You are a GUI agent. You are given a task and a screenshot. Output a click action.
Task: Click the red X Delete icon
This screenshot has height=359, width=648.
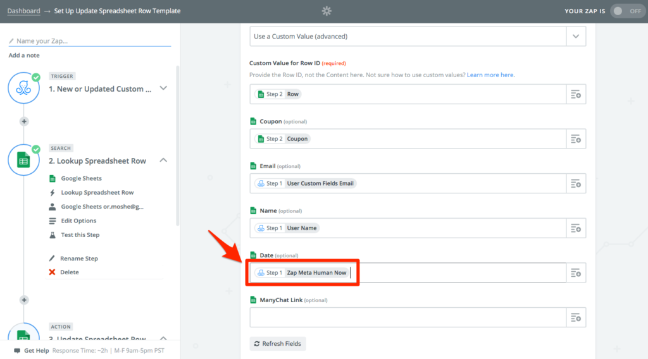coord(52,272)
